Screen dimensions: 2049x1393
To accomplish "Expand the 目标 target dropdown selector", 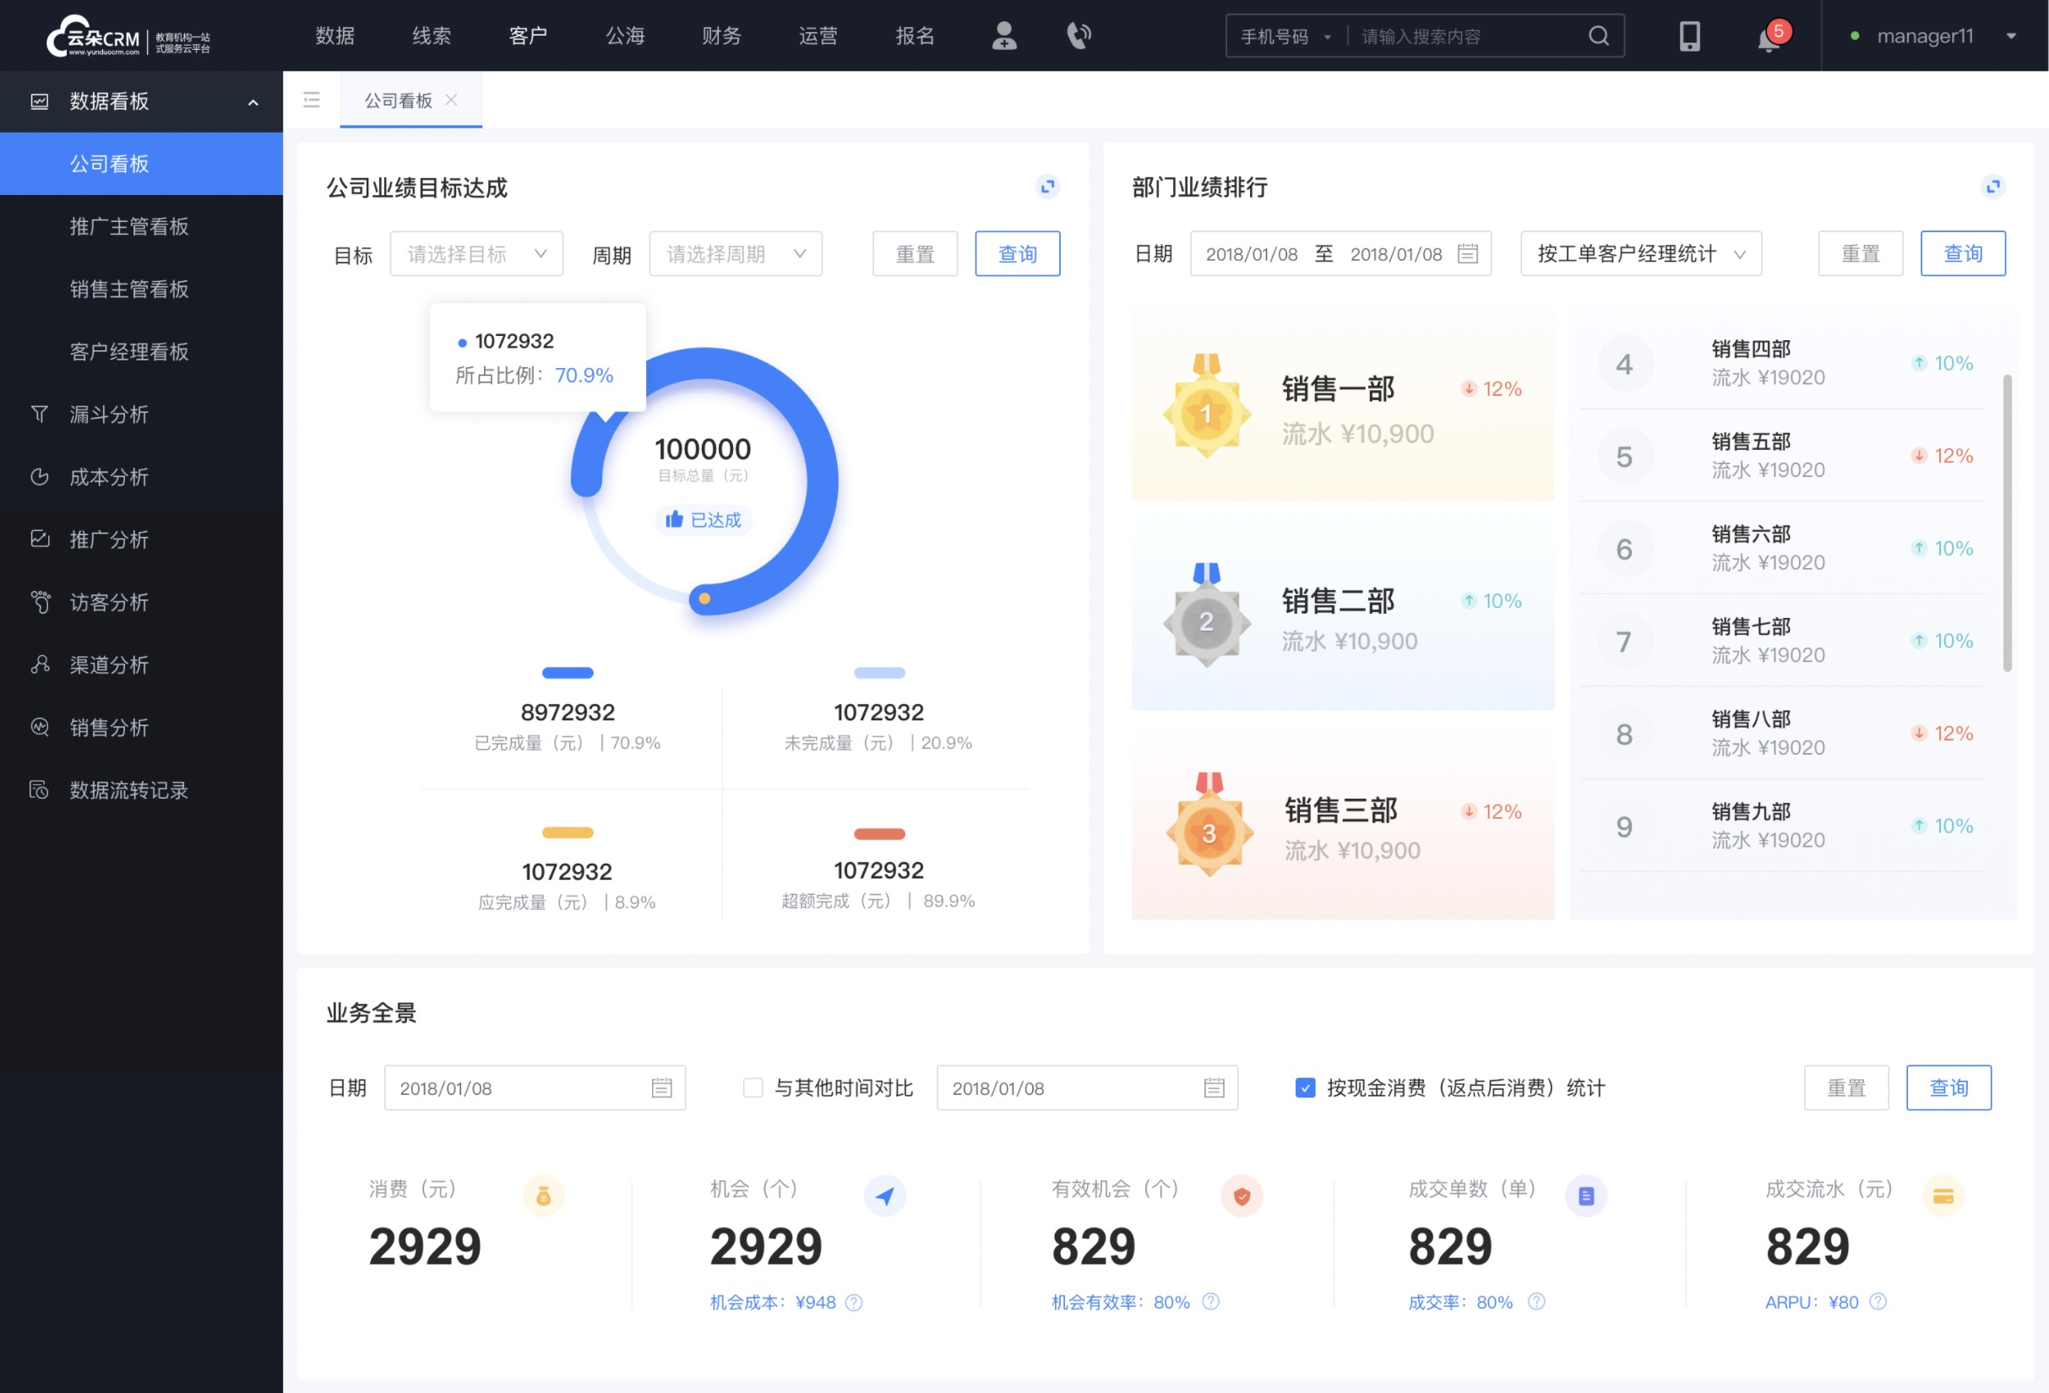I will (476, 253).
